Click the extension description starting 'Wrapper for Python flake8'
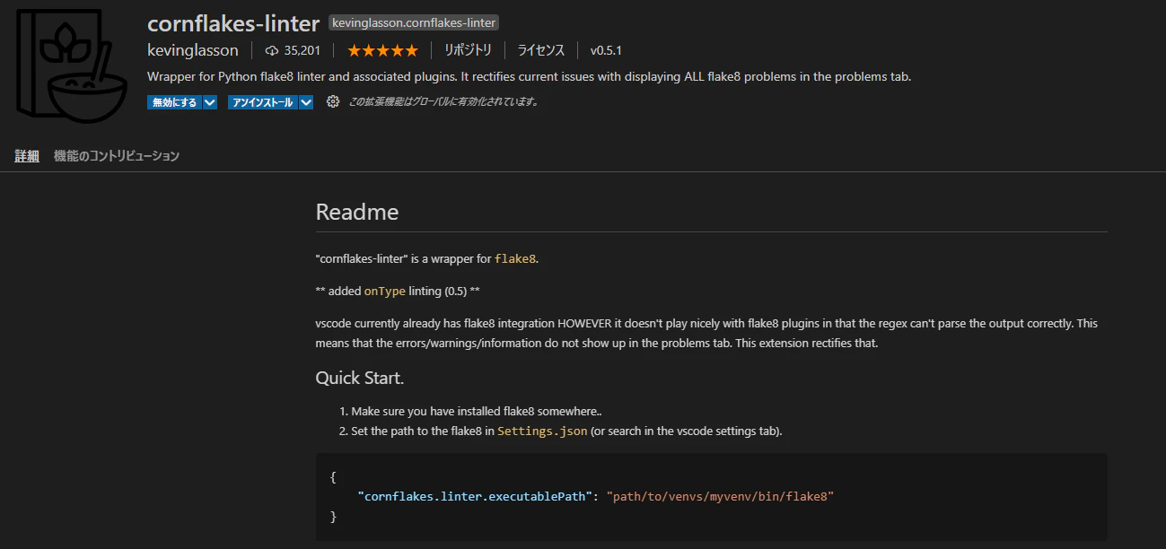 (530, 76)
